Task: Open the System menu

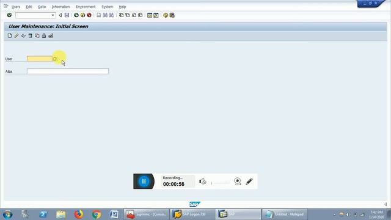Action: pyautogui.click(x=108, y=7)
